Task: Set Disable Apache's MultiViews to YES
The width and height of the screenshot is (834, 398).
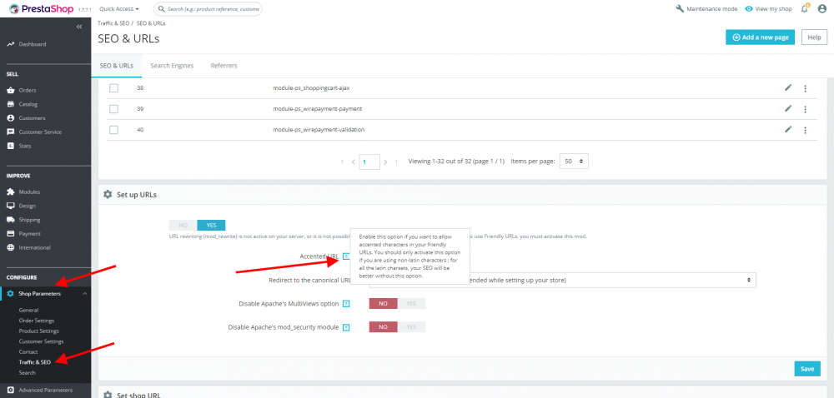Action: pyautogui.click(x=411, y=304)
